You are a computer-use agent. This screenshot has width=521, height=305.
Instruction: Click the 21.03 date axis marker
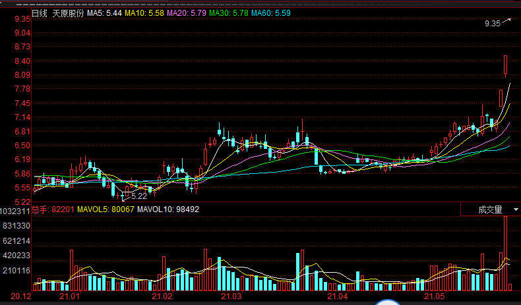click(x=231, y=297)
